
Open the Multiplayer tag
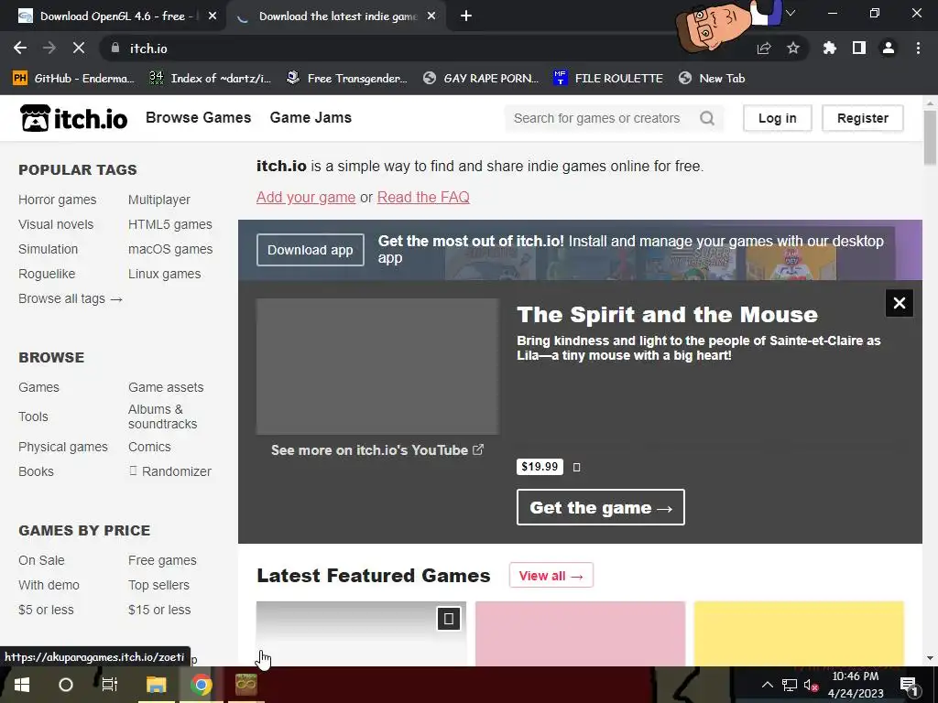[x=159, y=200]
